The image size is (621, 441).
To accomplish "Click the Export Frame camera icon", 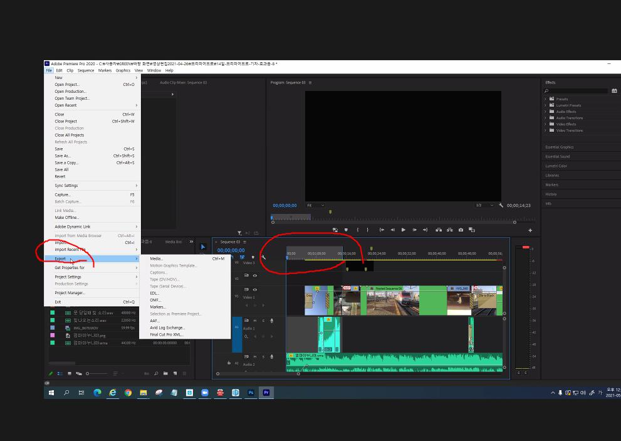I will click(461, 230).
